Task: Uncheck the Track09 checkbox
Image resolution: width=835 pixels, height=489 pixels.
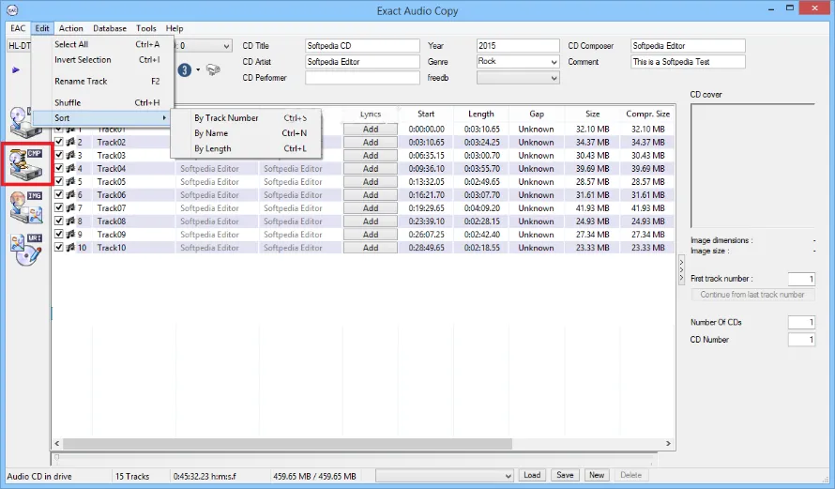Action: [58, 234]
